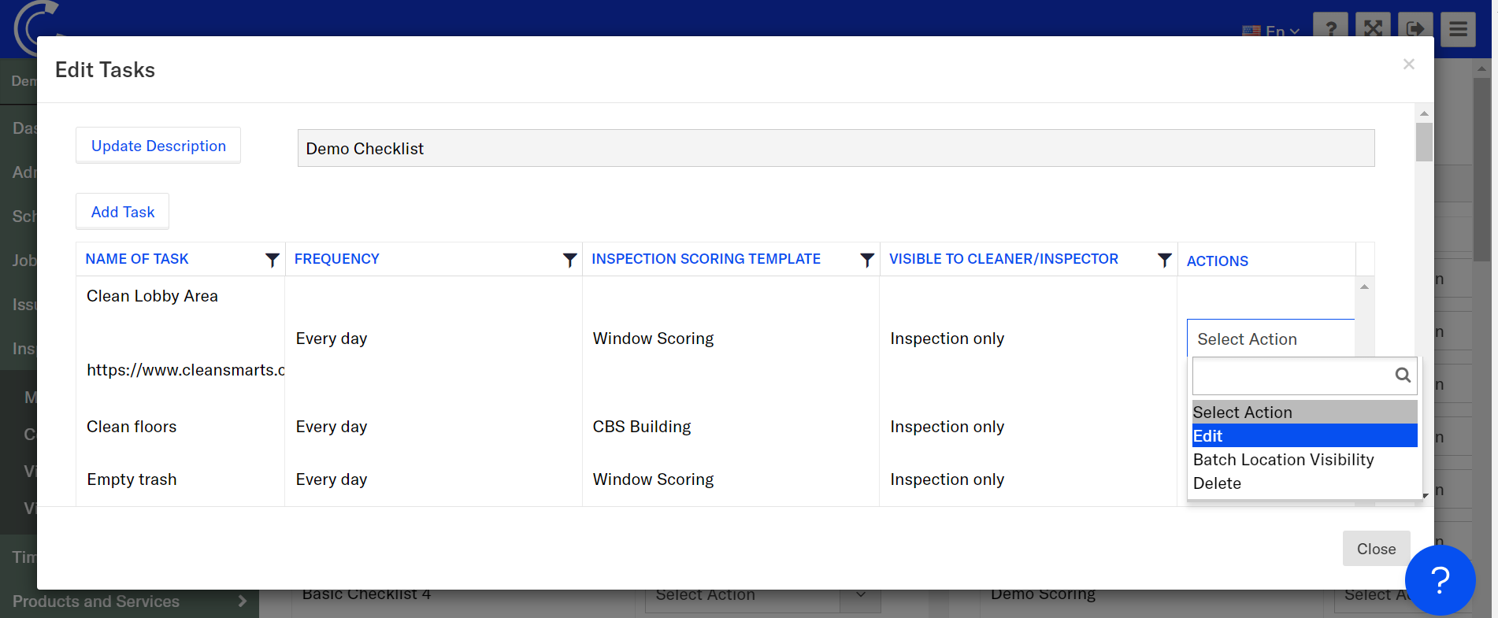
Task: Click the logout icon in header
Action: (x=1415, y=29)
